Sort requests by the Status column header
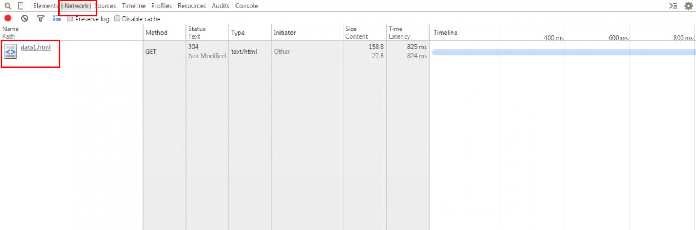The width and height of the screenshot is (696, 230). click(196, 29)
